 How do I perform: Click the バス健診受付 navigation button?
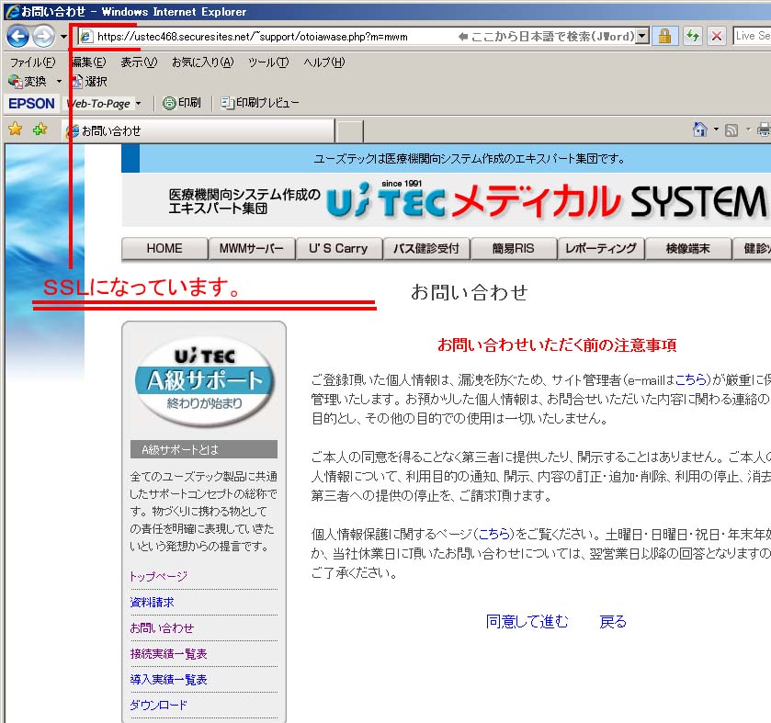click(425, 249)
